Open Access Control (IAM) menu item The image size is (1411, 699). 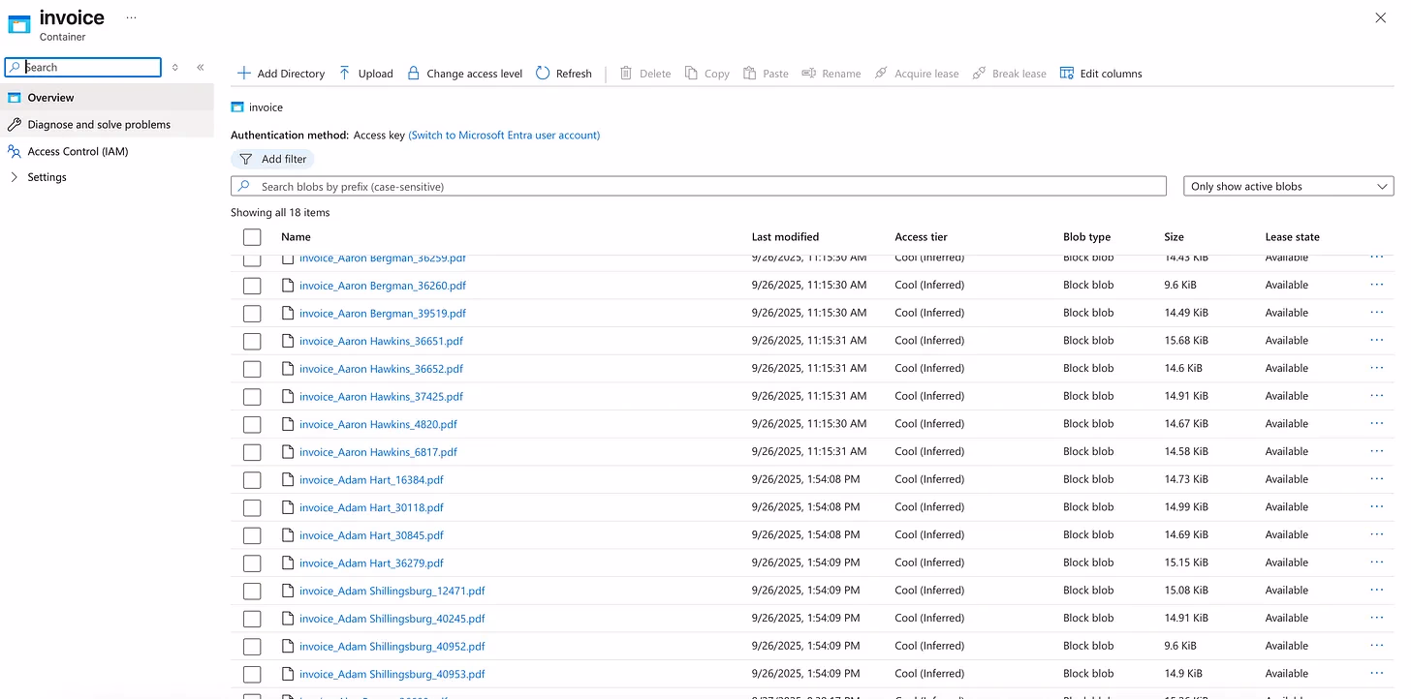78,151
